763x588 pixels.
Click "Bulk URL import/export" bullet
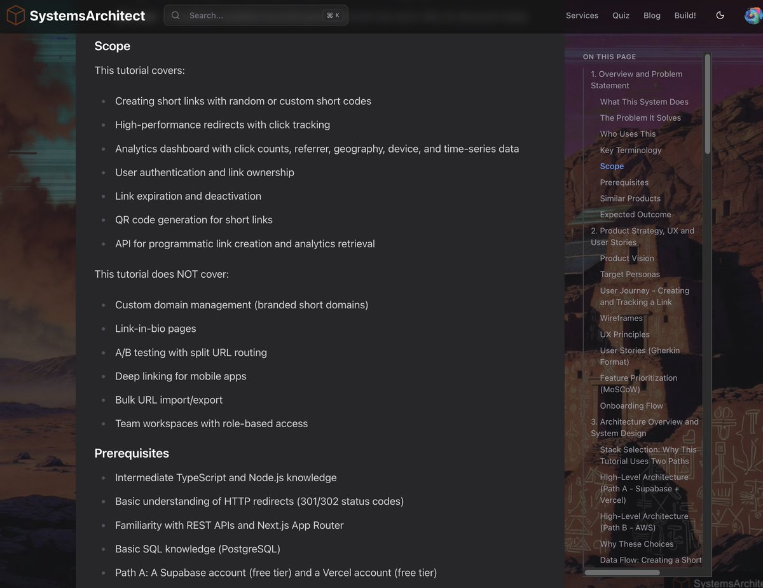tap(168, 400)
